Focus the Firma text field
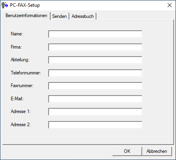176x160 pixels. point(95,47)
